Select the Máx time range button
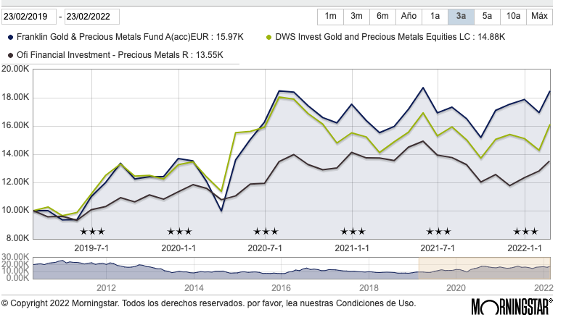 [539, 17]
